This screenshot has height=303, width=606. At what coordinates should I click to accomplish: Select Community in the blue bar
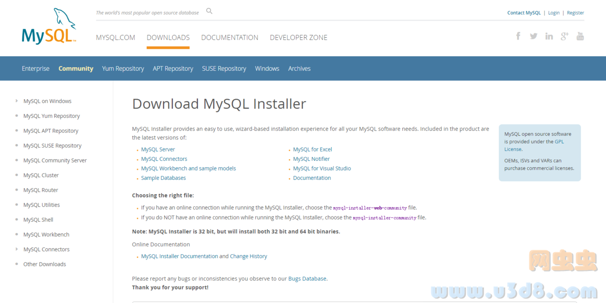pyautogui.click(x=76, y=68)
